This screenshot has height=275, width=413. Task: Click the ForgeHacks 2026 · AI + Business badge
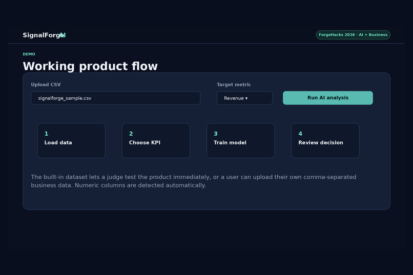[353, 35]
